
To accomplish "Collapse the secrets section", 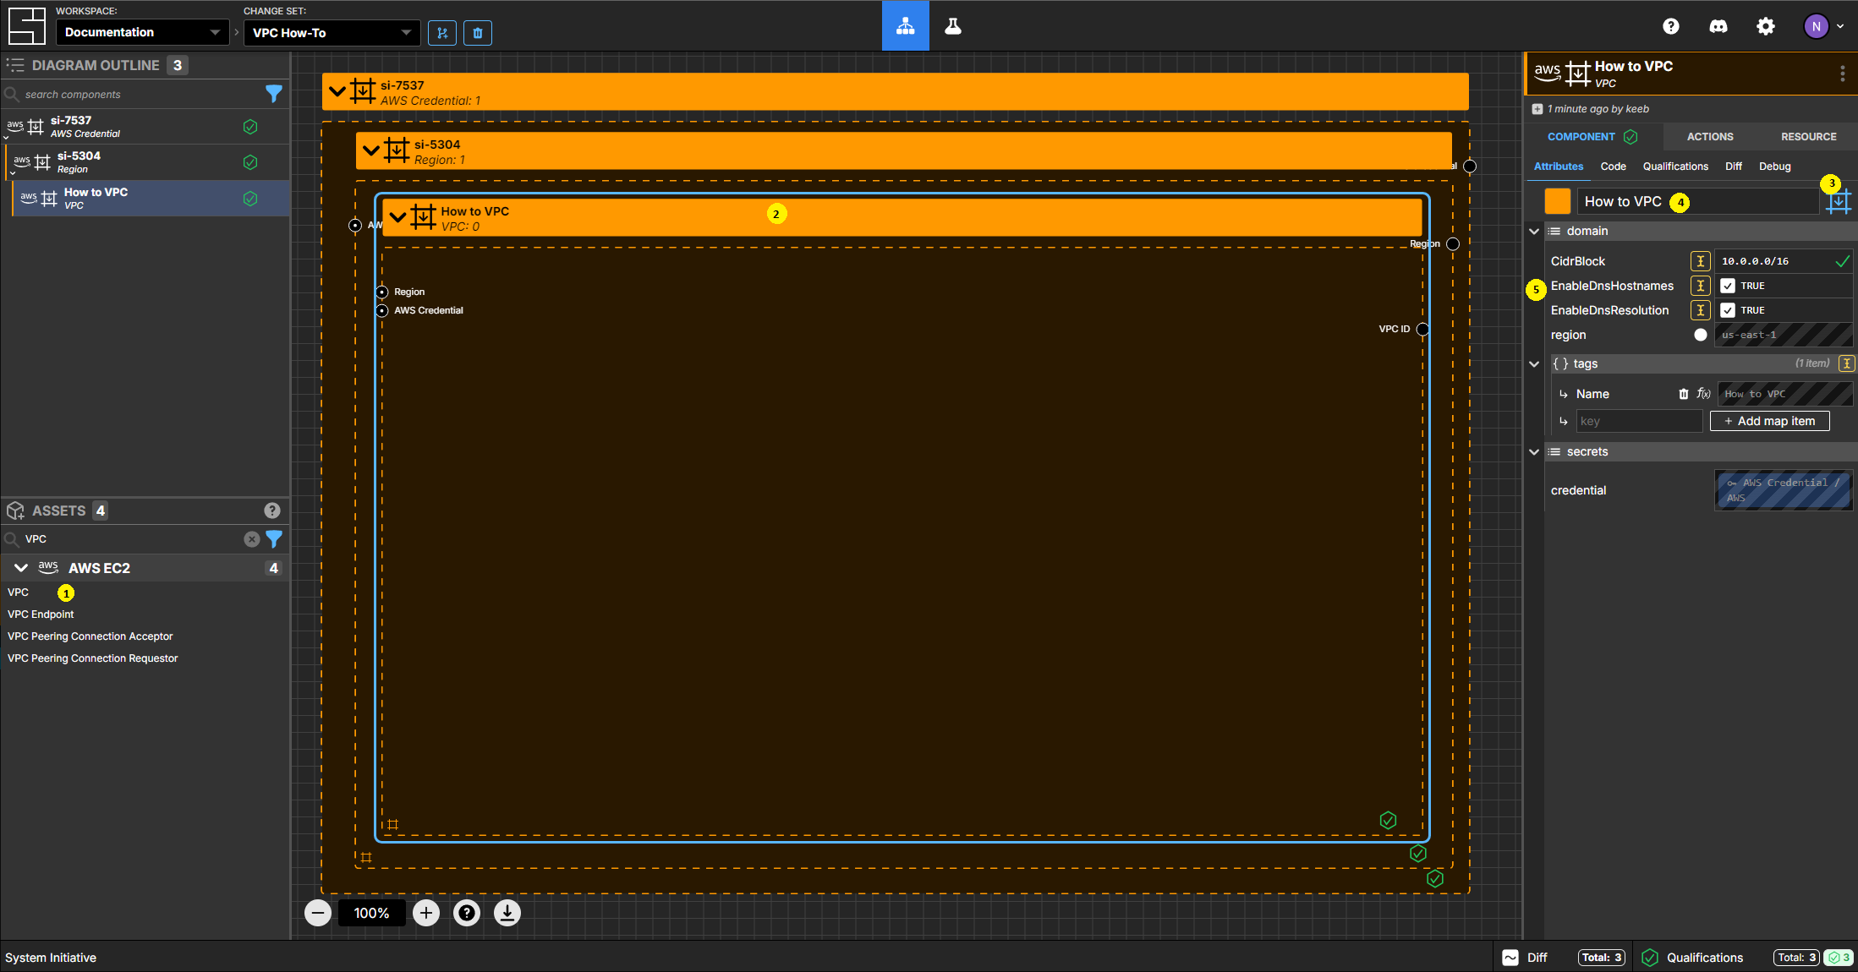I will [1534, 451].
